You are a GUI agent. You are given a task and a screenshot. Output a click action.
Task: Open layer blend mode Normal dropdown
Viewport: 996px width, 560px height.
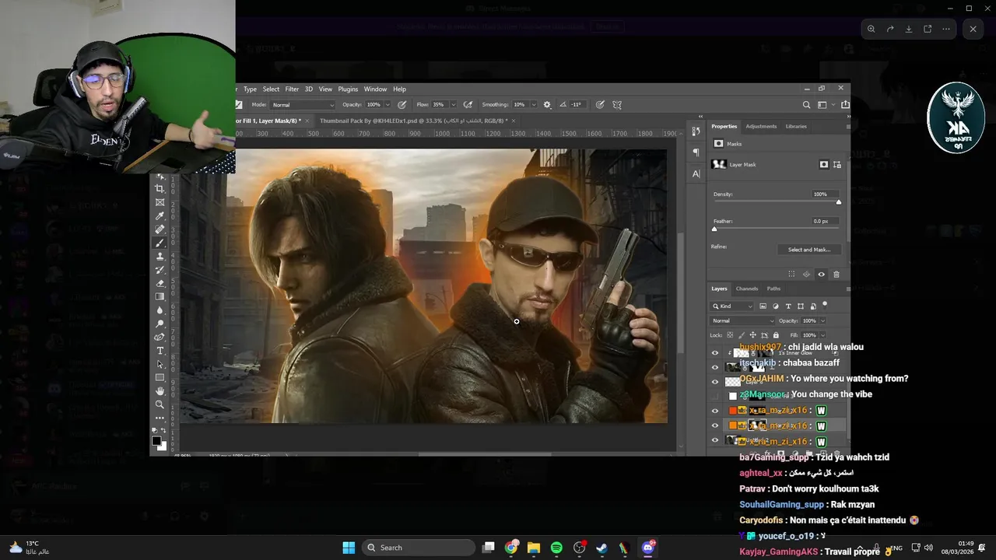click(x=743, y=320)
